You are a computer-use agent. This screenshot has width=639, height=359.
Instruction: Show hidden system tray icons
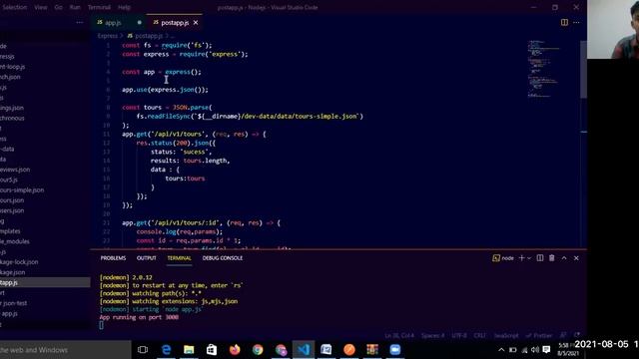pos(501,350)
